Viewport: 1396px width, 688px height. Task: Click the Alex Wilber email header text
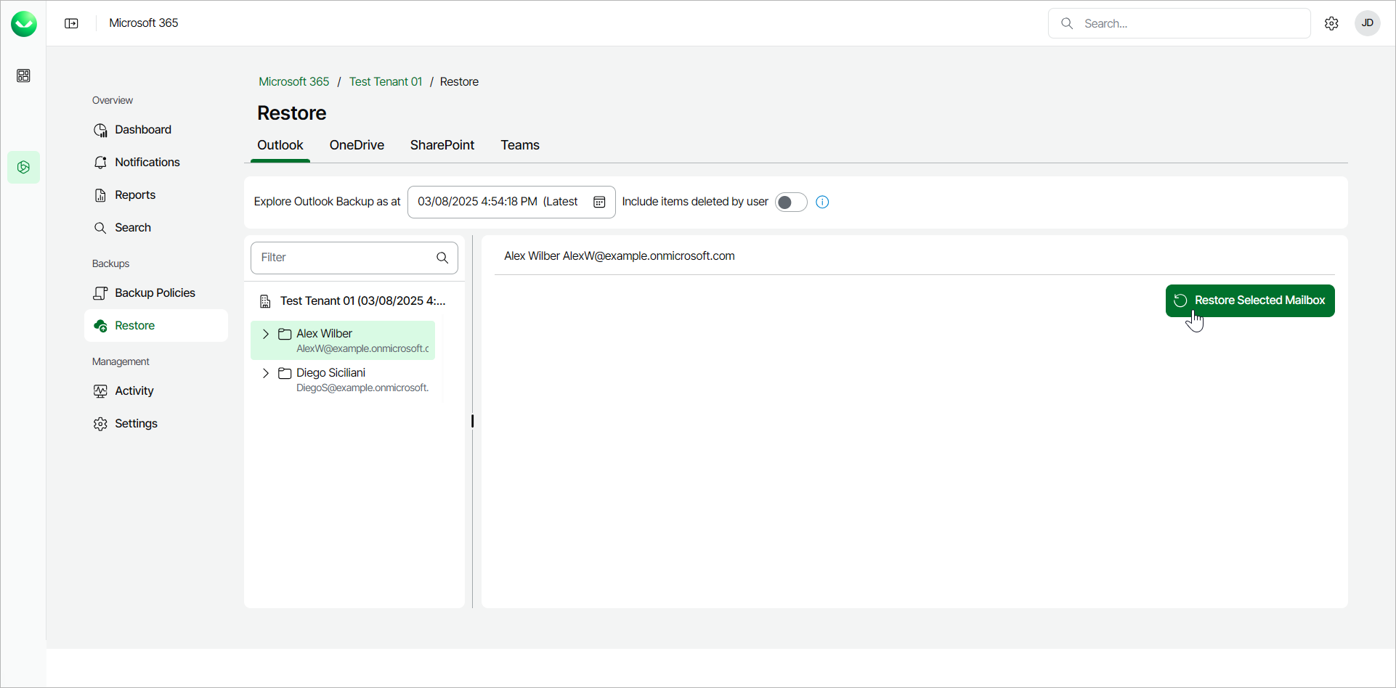click(620, 256)
